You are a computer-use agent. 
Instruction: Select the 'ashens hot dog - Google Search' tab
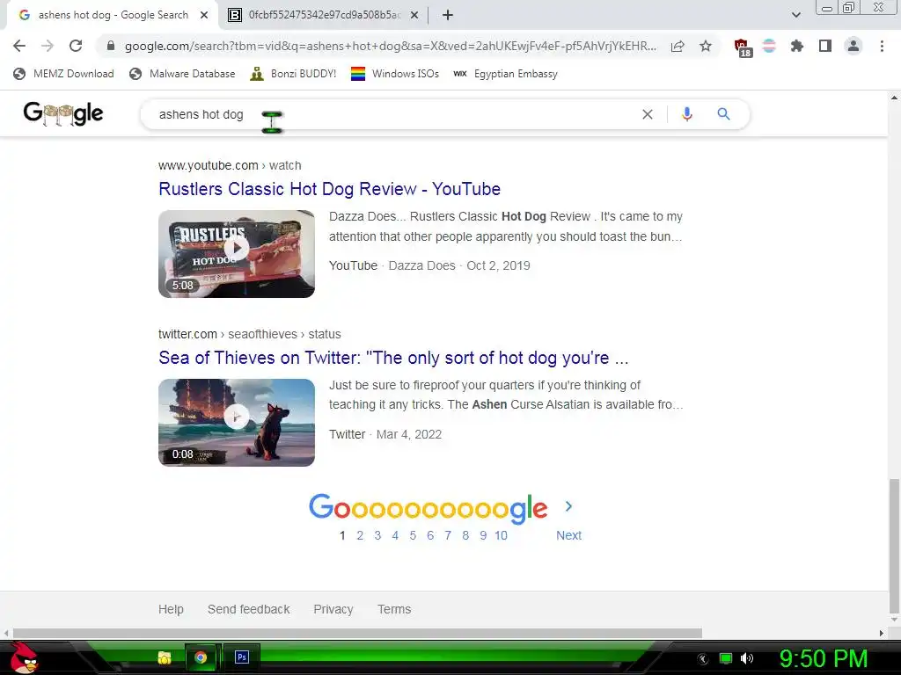(x=114, y=16)
